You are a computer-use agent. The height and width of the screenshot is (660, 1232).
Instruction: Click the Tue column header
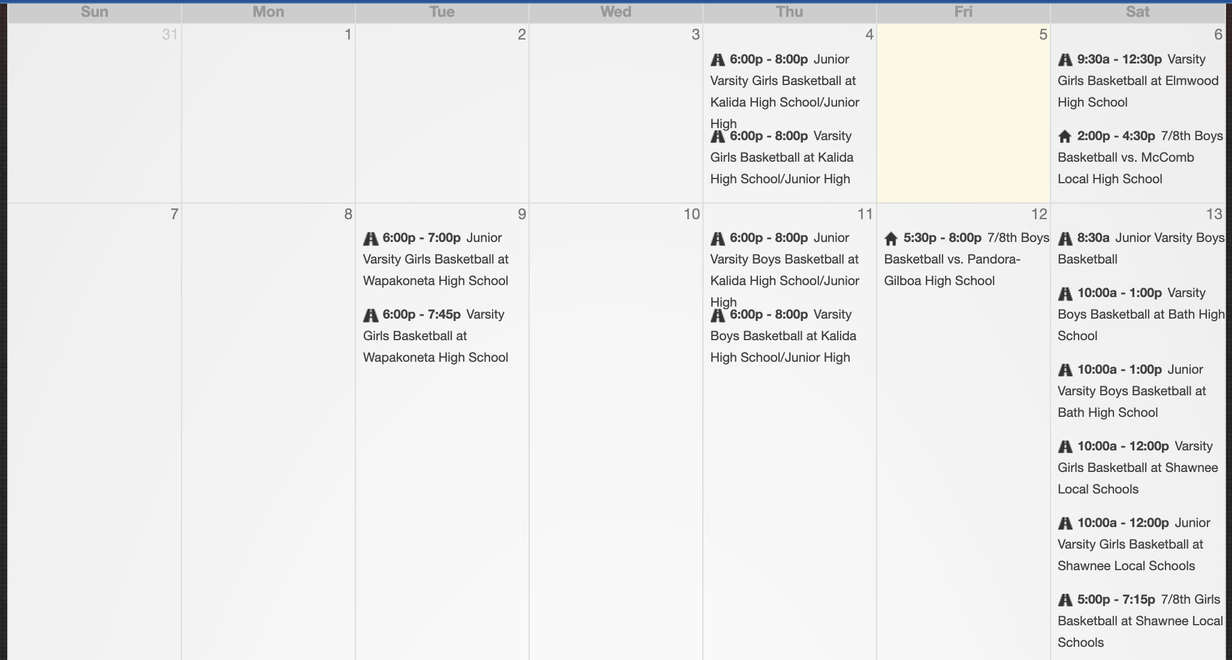(442, 12)
